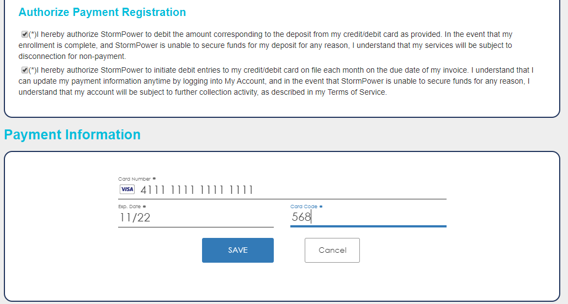The height and width of the screenshot is (304, 568).
Task: Click the Authorize Payment Registration heading
Action: tap(102, 12)
